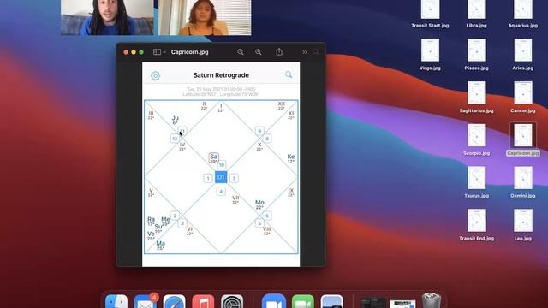Select the highlighted Capricorn.jpg desktop file
The image size is (548, 308).
click(x=523, y=139)
